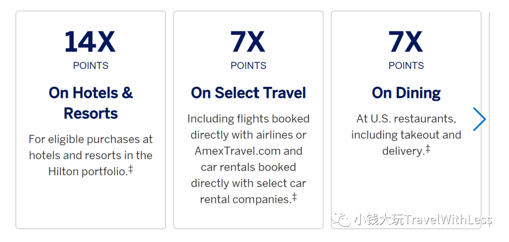Click the 7X number in the Select Travel card
The height and width of the screenshot is (242, 509).
pos(248,42)
